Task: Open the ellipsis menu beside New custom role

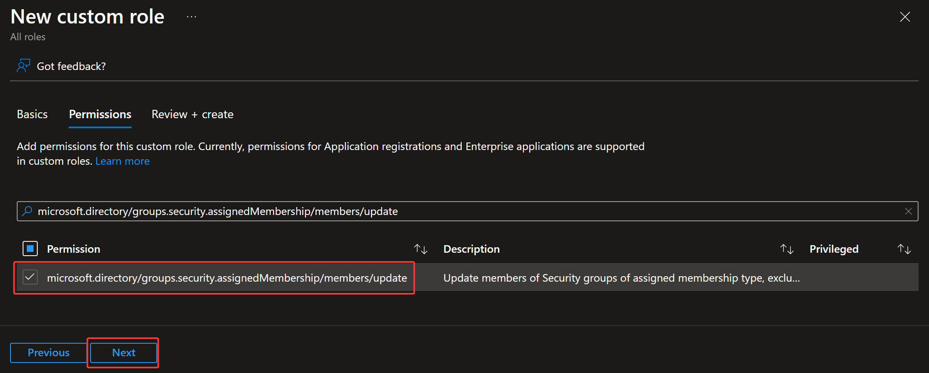Action: [191, 17]
